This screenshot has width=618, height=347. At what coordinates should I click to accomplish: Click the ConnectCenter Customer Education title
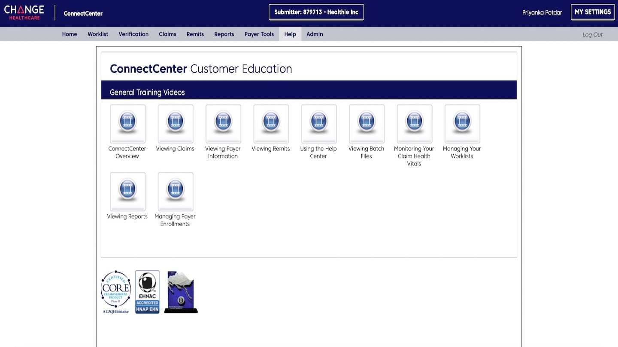(x=201, y=69)
